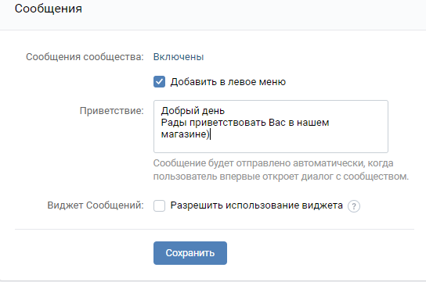
Task: Click the "Приветствие:" field label
Action: point(112,111)
